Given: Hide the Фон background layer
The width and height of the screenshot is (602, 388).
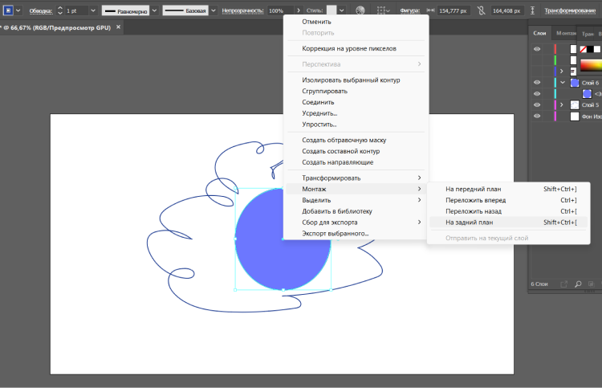Looking at the screenshot, I should 537,116.
